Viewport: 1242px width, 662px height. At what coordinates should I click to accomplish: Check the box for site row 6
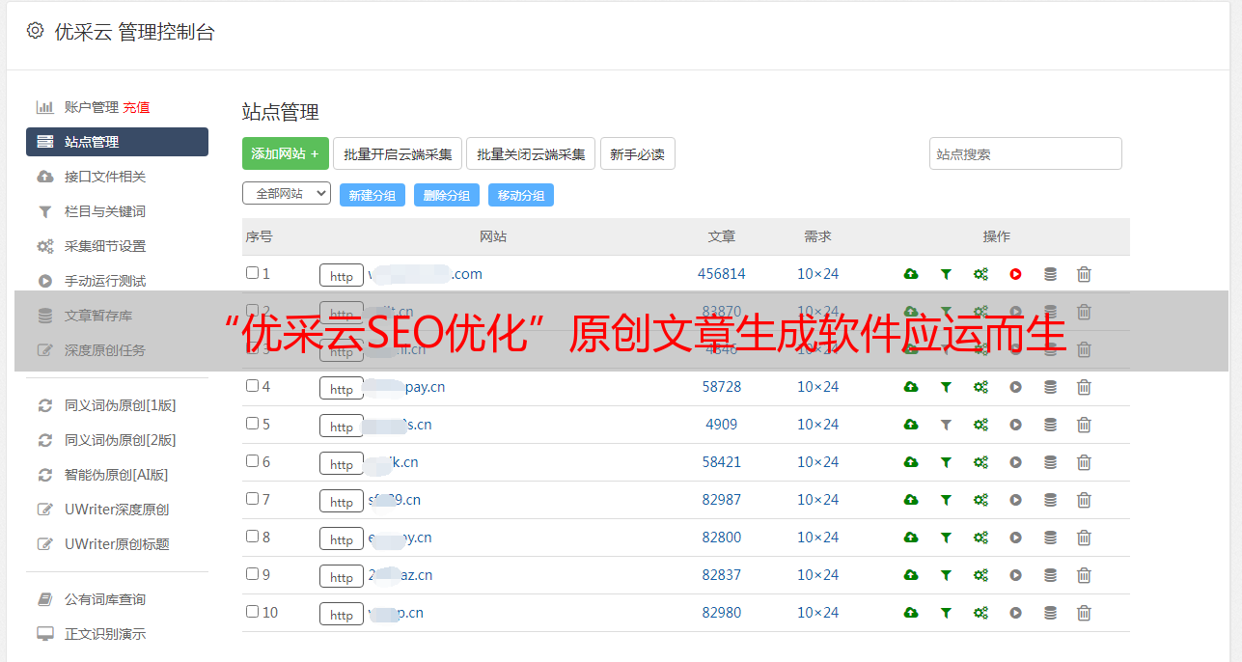[252, 461]
